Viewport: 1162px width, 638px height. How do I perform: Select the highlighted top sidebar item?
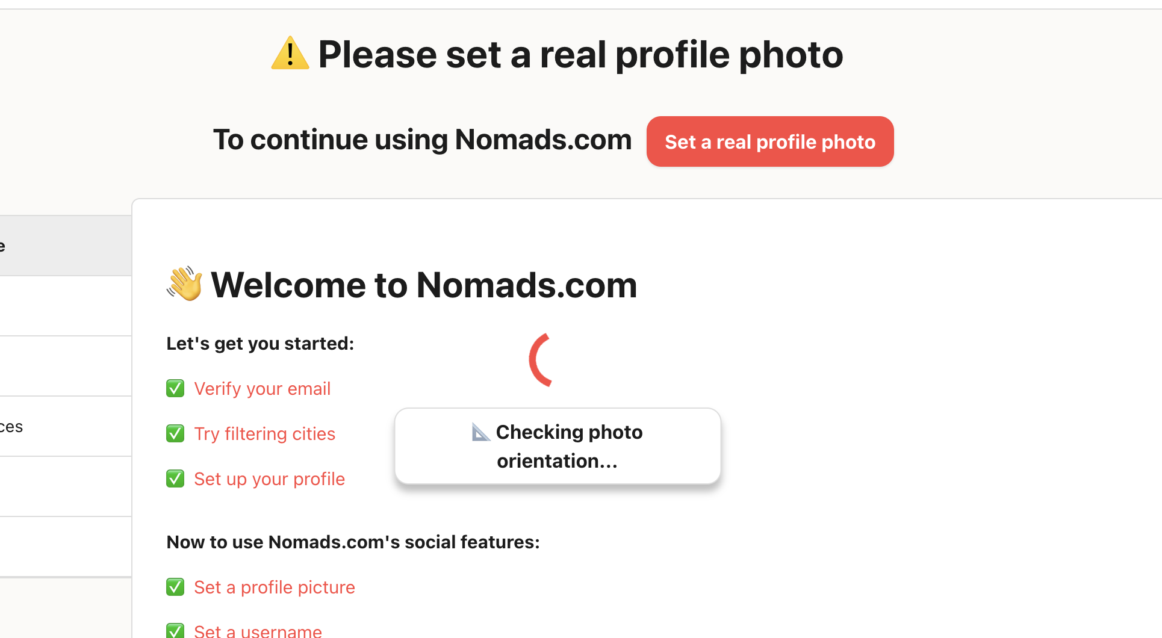point(65,246)
